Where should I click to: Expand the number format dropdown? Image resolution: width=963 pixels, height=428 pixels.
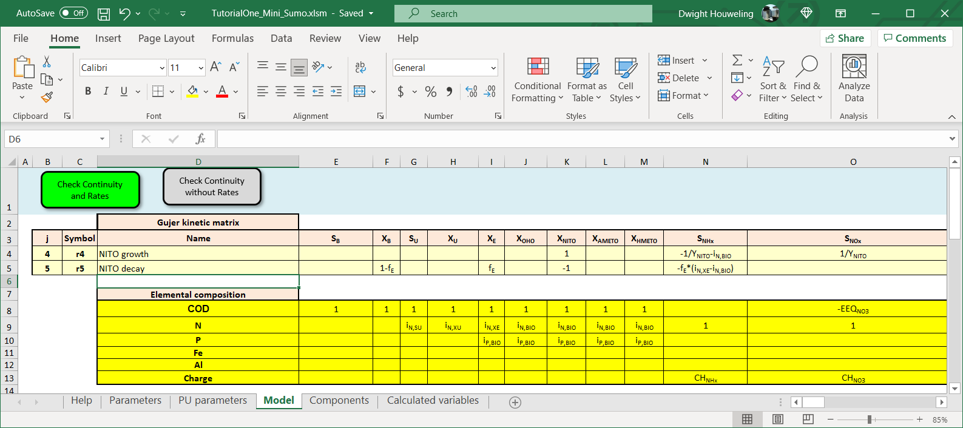[x=493, y=68]
